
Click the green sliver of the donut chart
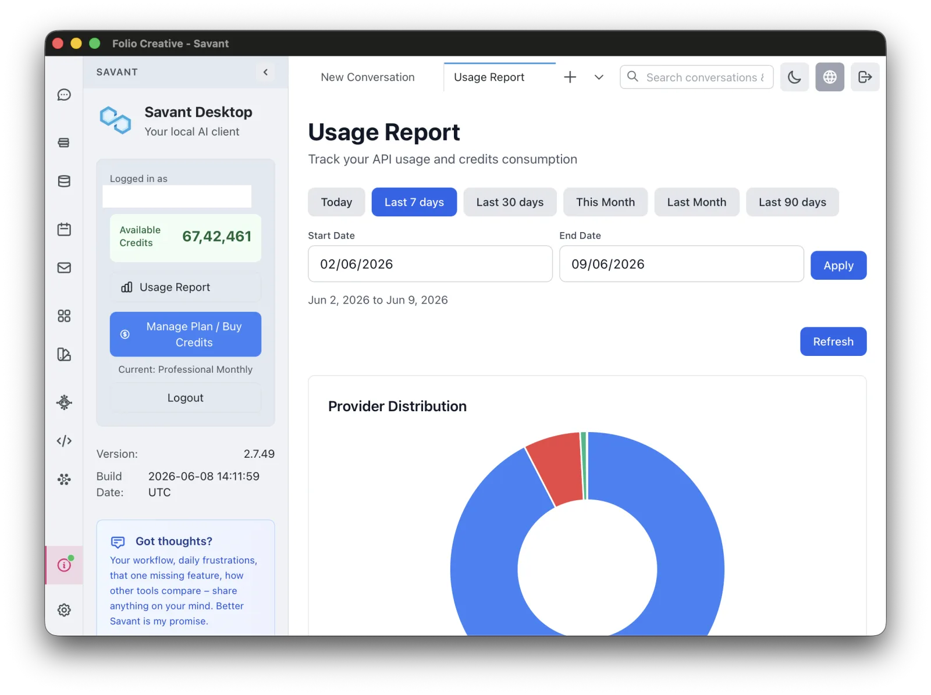pos(584,465)
